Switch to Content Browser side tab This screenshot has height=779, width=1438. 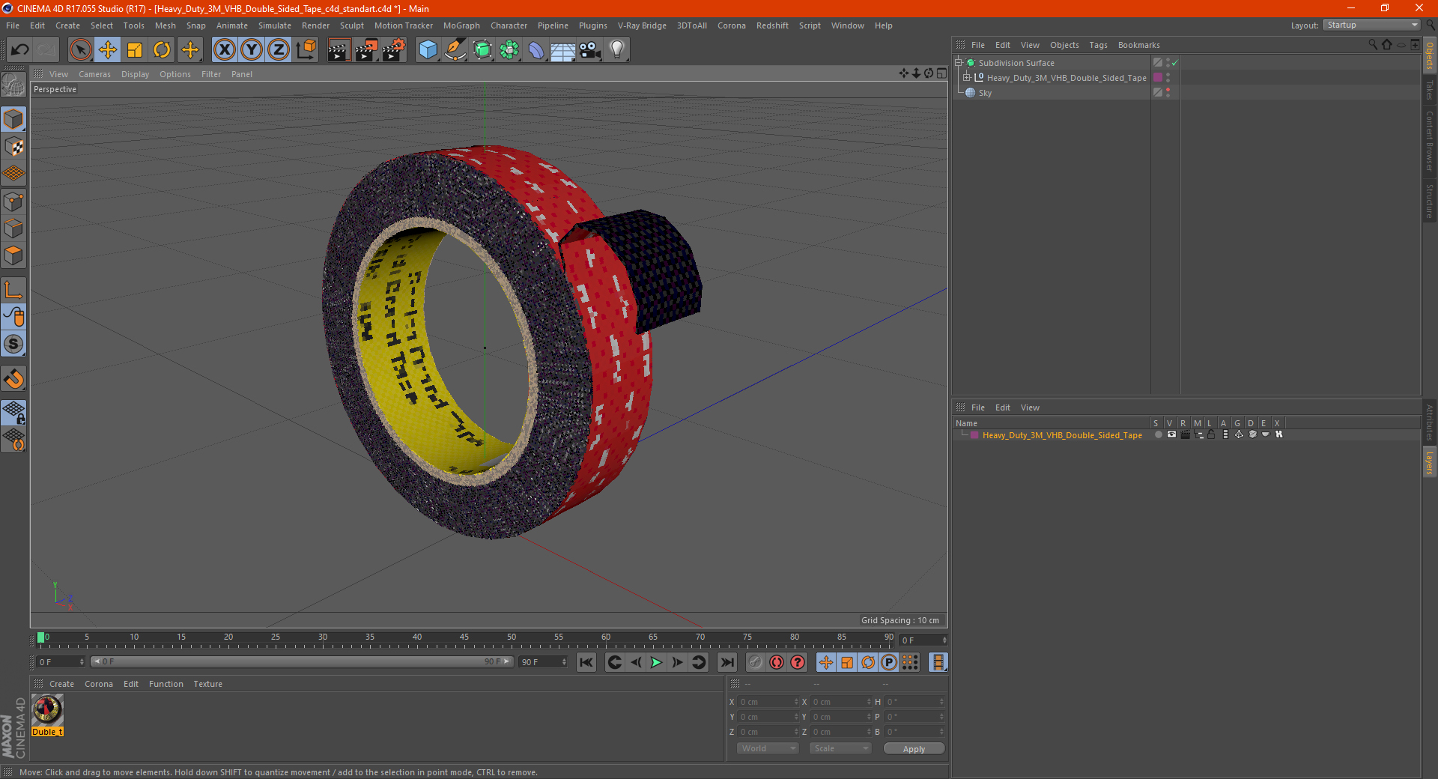click(1430, 141)
